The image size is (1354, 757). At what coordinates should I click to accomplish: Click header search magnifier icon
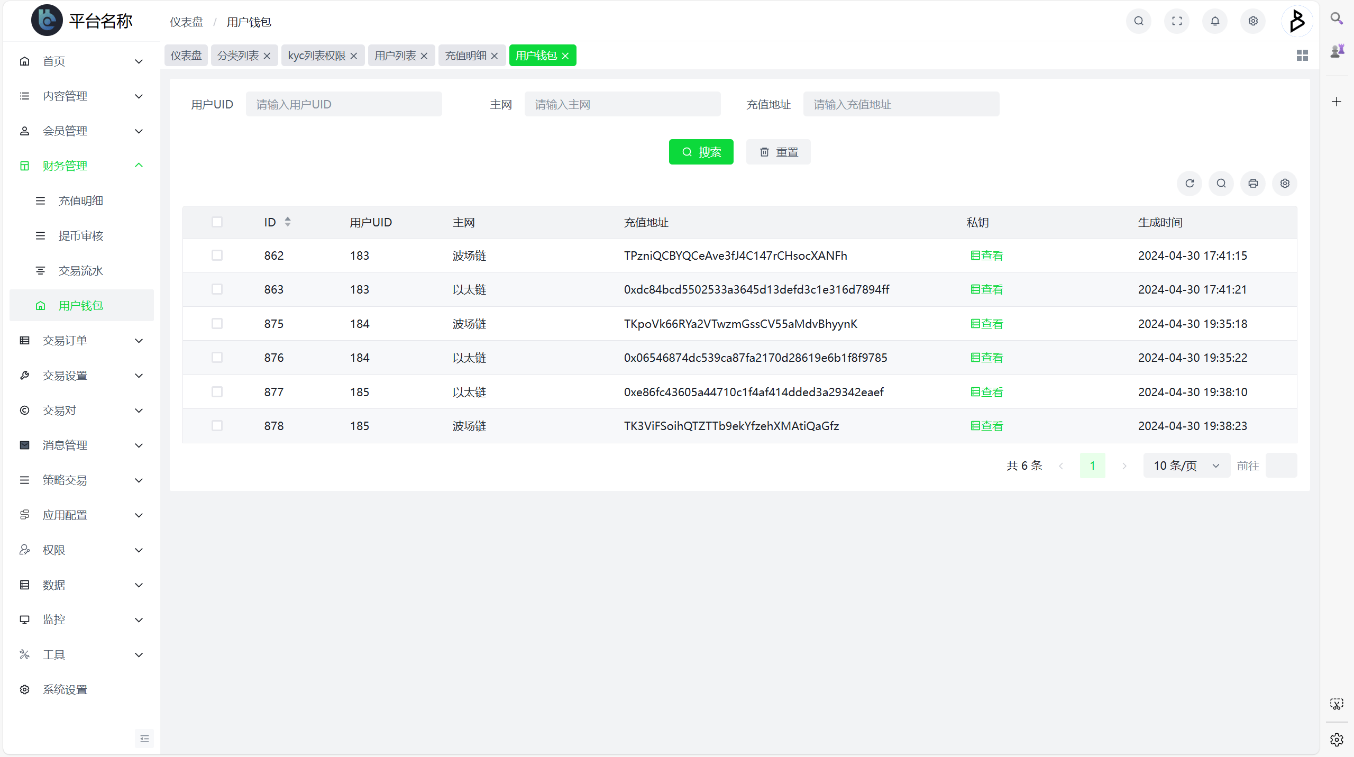[1139, 21]
